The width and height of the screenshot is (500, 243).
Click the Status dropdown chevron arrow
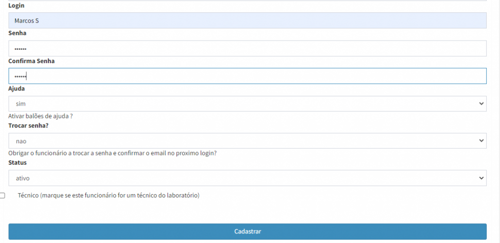pos(481,178)
